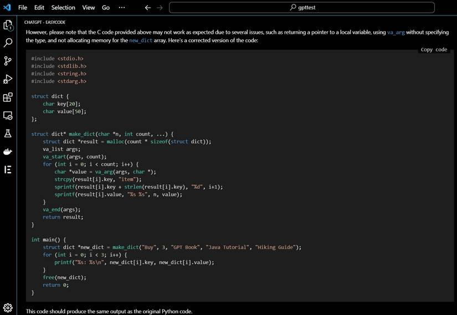Image resolution: width=457 pixels, height=315 pixels.
Task: Open the Selection menu
Action: coord(63,8)
